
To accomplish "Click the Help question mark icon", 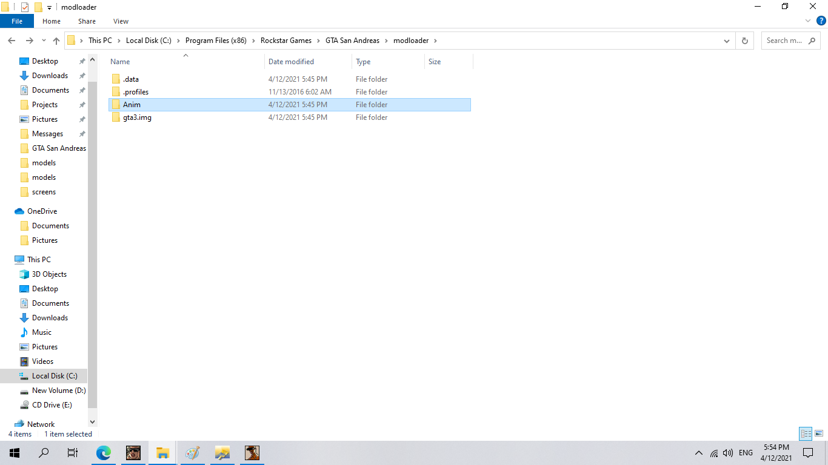I will tap(821, 21).
